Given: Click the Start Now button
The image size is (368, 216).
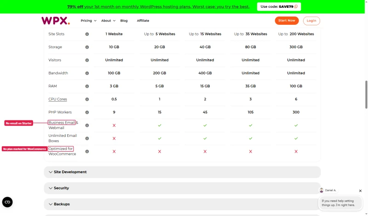Looking at the screenshot, I should (287, 21).
